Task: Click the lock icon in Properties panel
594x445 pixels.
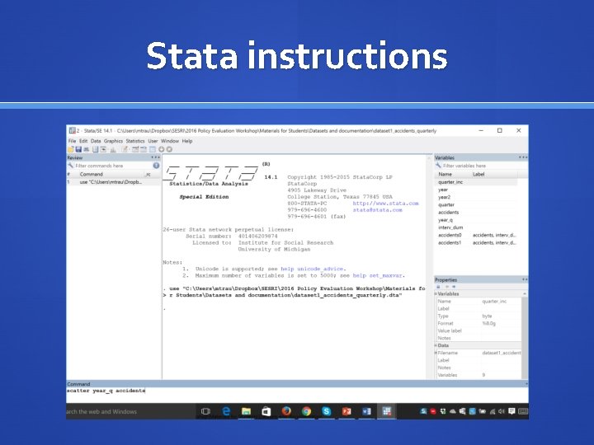Action: [438, 287]
